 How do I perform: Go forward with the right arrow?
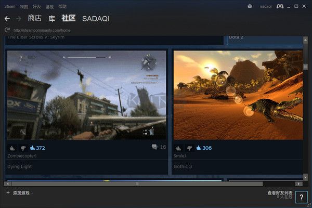pos(19,19)
